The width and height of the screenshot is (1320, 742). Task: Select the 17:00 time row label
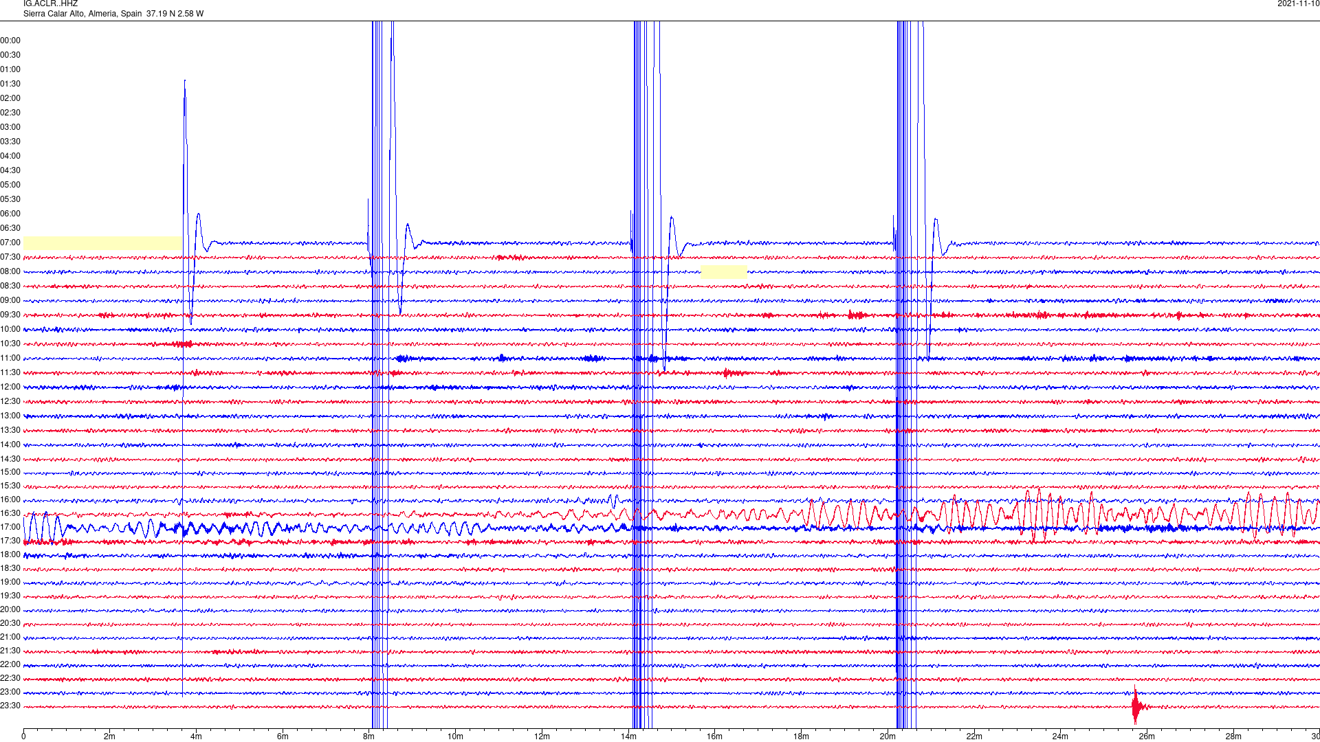[10, 527]
